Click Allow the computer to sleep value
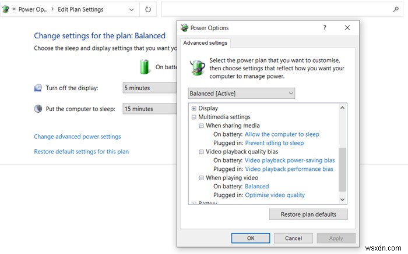Viewport: 408px width, 254px height. pos(282,134)
